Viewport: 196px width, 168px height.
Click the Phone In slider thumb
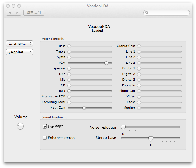click(x=139, y=85)
